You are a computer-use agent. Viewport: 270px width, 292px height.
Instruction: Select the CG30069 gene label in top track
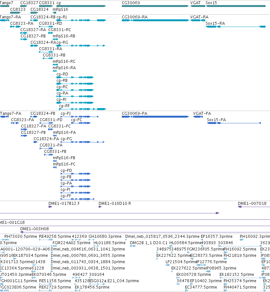click(x=131, y=3)
